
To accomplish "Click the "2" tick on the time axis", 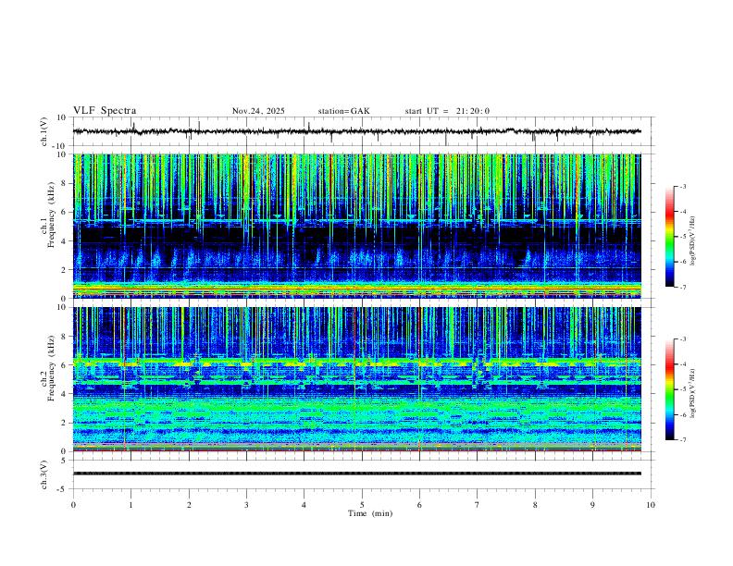I will point(189,505).
